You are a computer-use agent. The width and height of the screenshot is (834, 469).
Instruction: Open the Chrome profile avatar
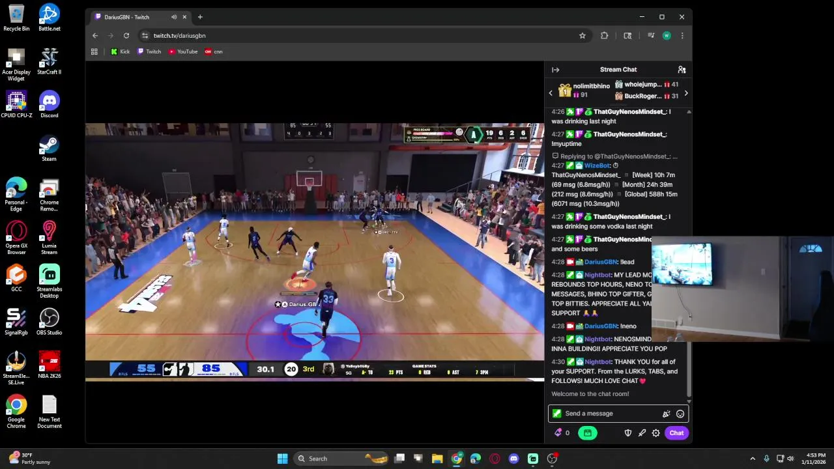[x=667, y=36]
